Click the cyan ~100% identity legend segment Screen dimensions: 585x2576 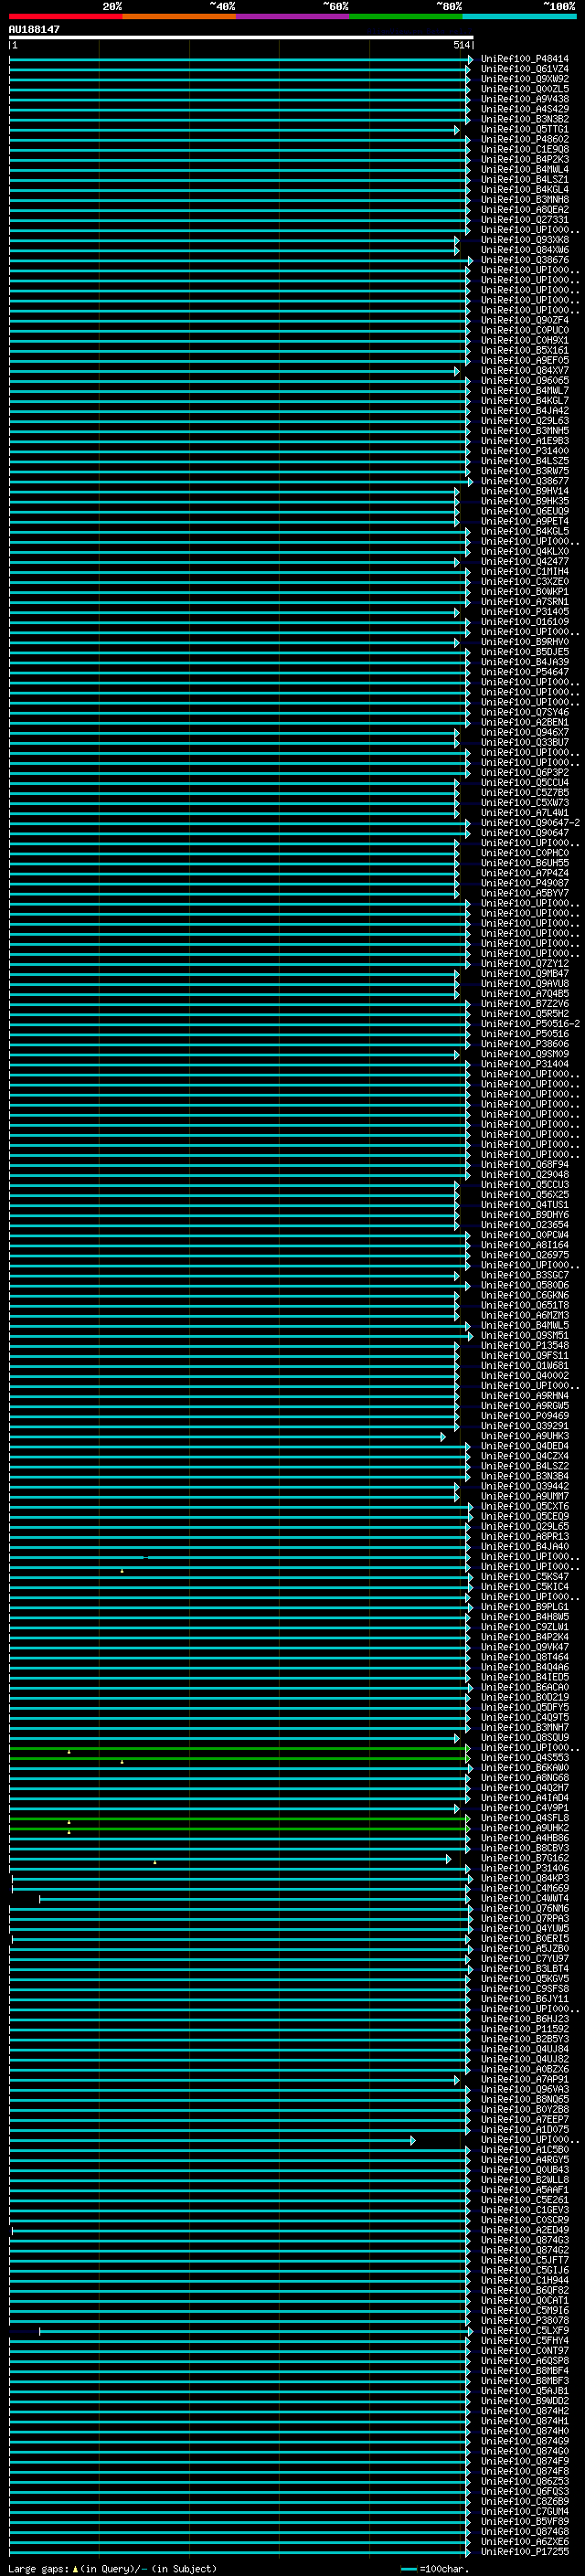click(x=519, y=16)
